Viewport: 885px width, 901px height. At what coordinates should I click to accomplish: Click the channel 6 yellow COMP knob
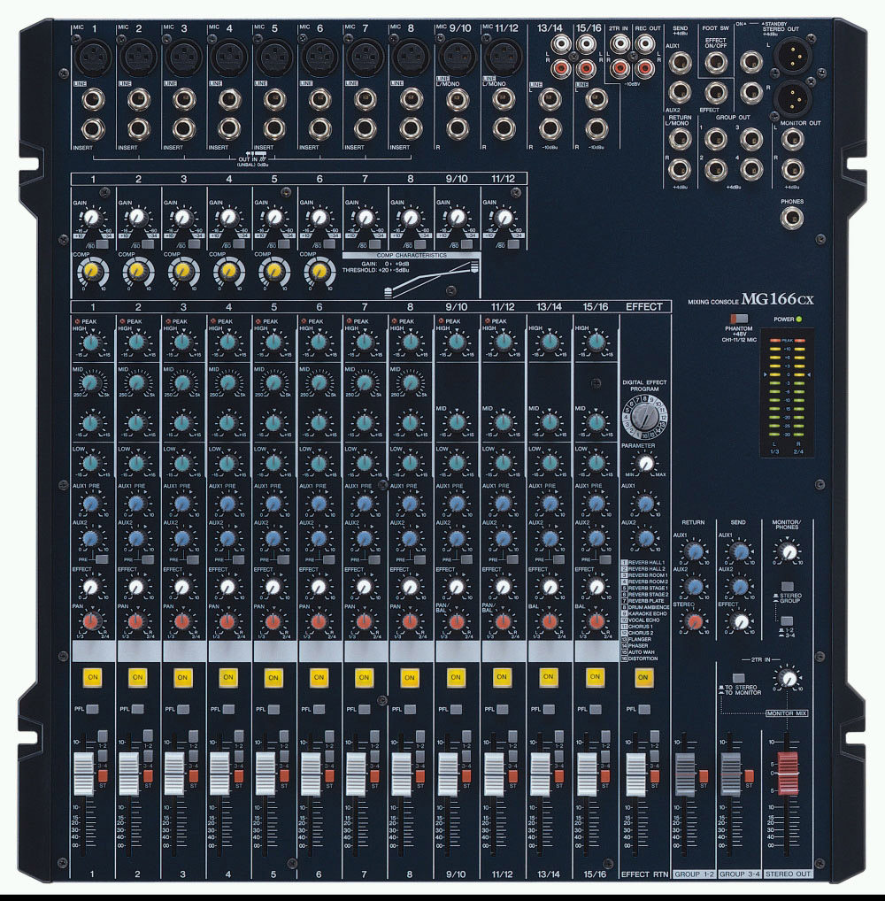point(320,270)
